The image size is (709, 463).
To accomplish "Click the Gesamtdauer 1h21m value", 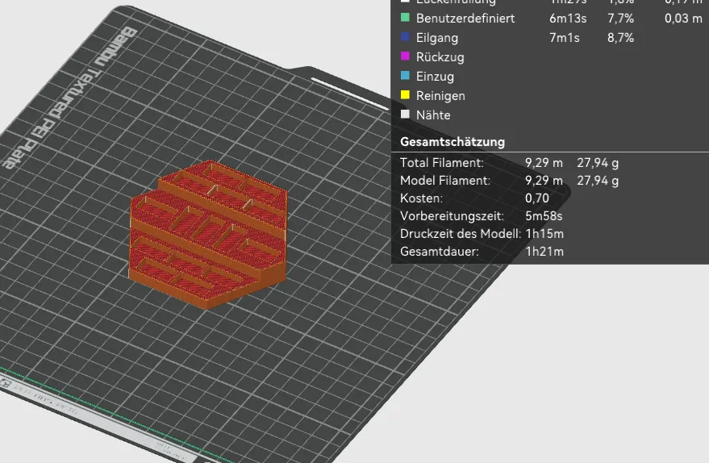I will (544, 252).
